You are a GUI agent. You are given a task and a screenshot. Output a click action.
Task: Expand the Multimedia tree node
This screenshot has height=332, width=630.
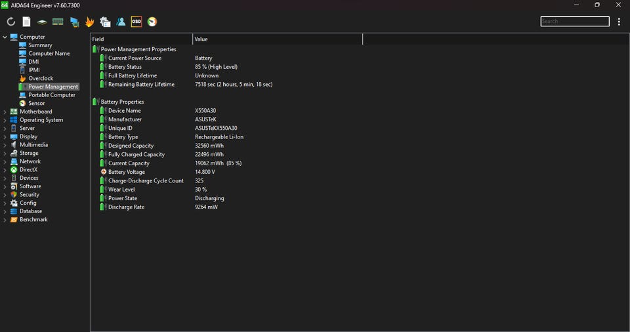[x=5, y=145]
